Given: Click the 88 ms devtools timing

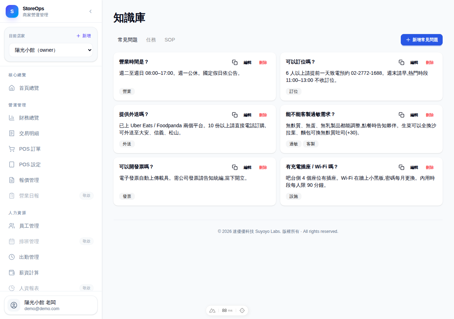Looking at the screenshot, I should (227, 310).
